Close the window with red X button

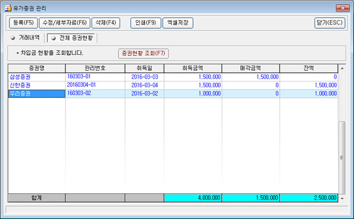(343, 8)
